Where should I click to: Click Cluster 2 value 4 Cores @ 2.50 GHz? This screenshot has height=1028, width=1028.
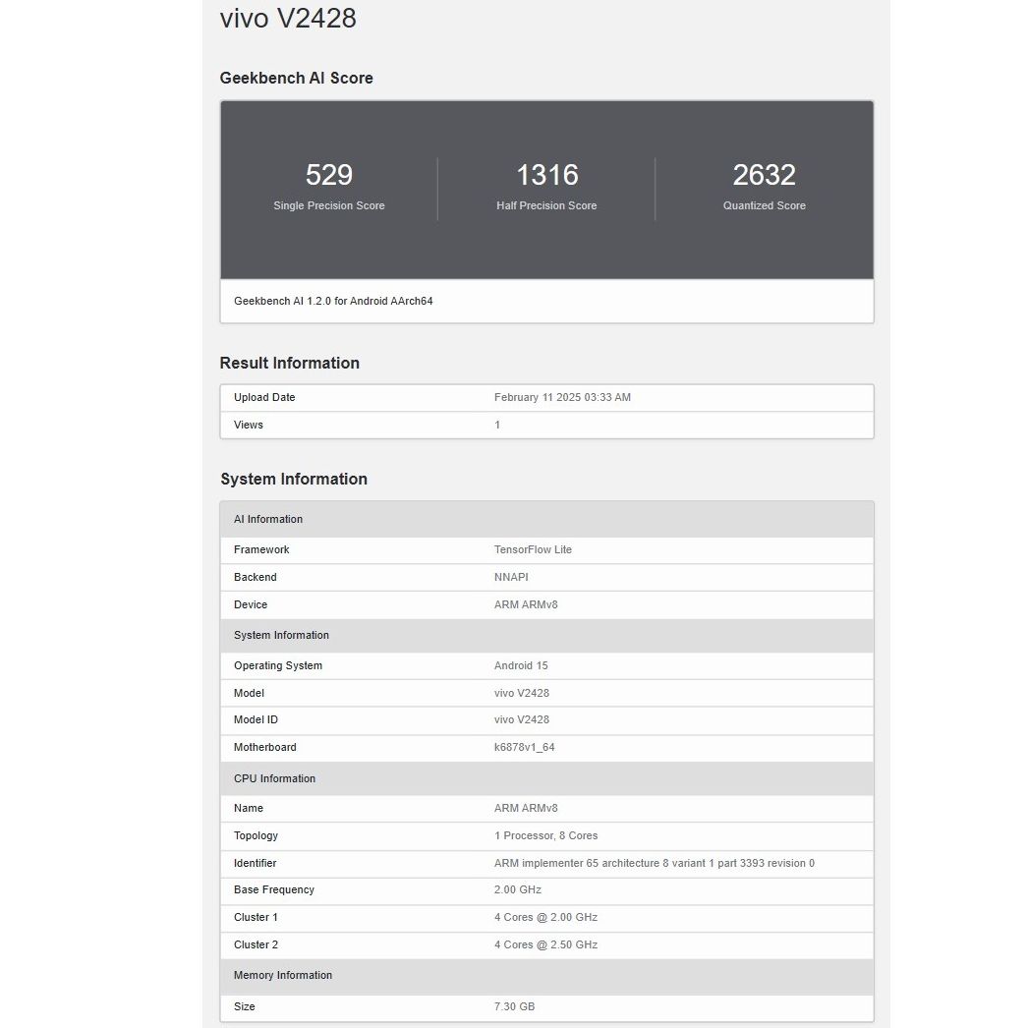[545, 944]
